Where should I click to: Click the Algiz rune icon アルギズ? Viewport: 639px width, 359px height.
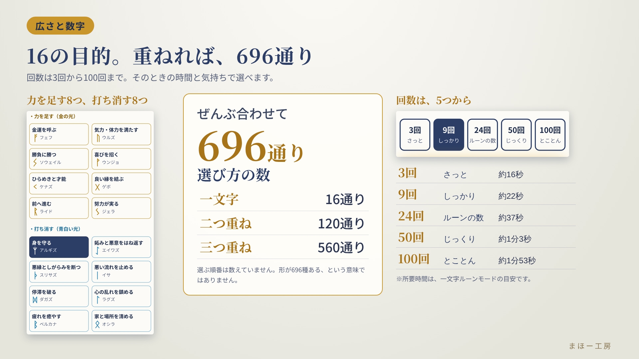pos(35,250)
